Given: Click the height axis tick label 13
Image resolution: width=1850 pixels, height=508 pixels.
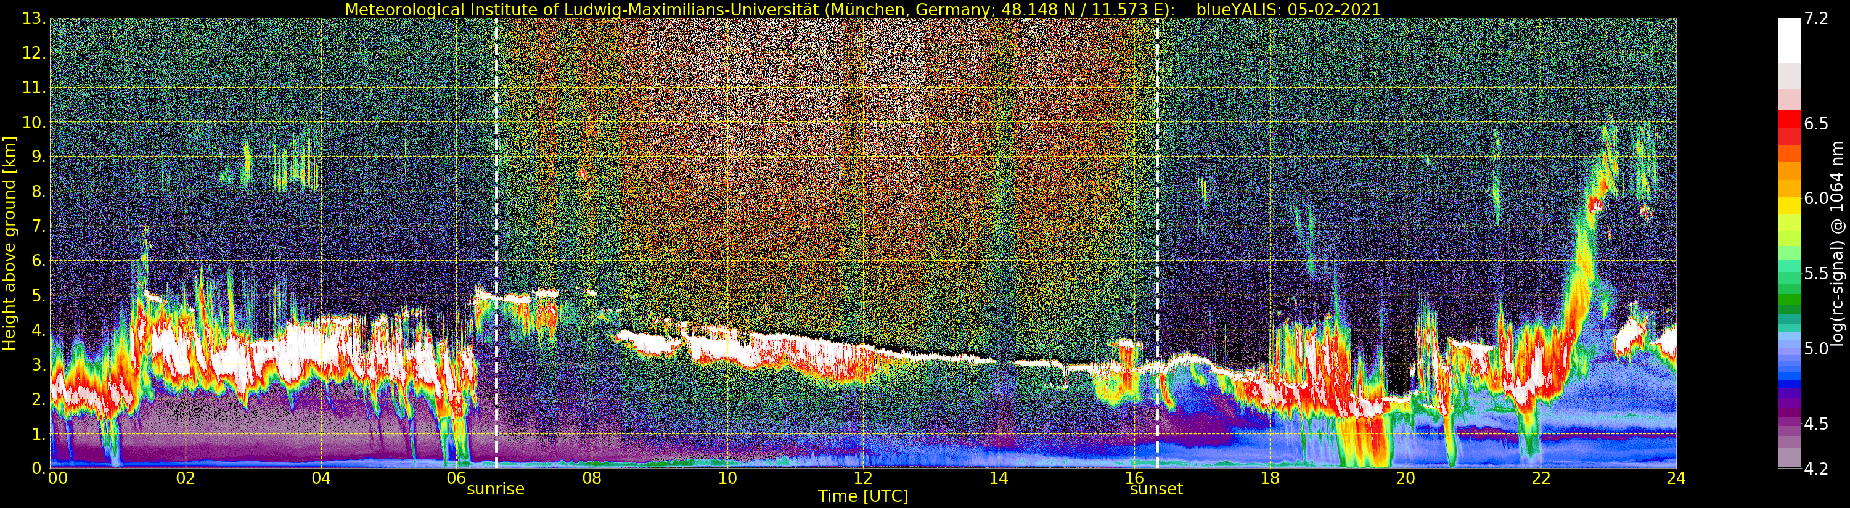Looking at the screenshot, I should [35, 18].
